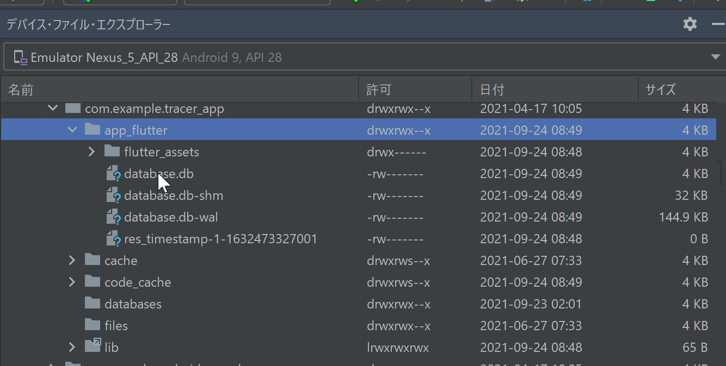Click the 日付 column header
The image size is (726, 366).
491,90
